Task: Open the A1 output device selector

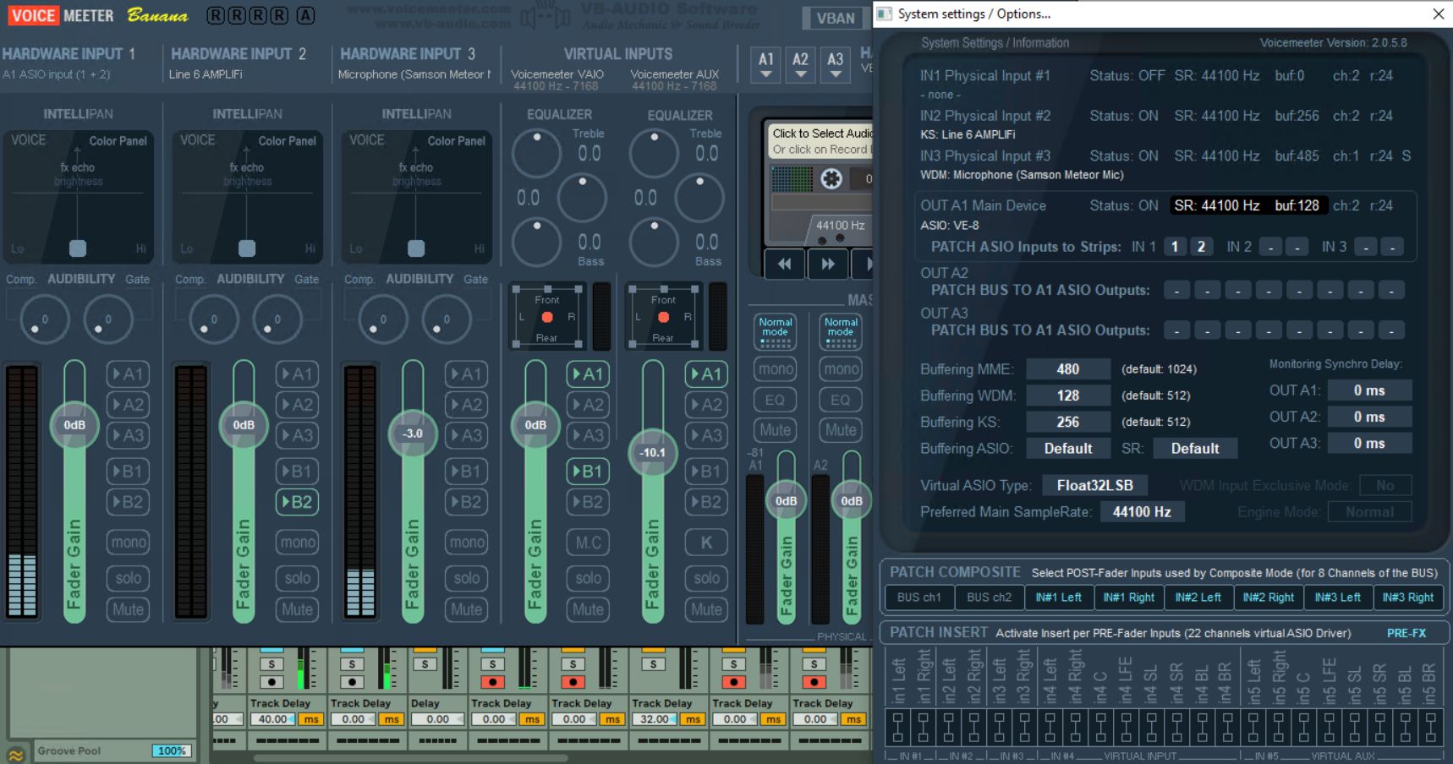Action: pos(765,64)
